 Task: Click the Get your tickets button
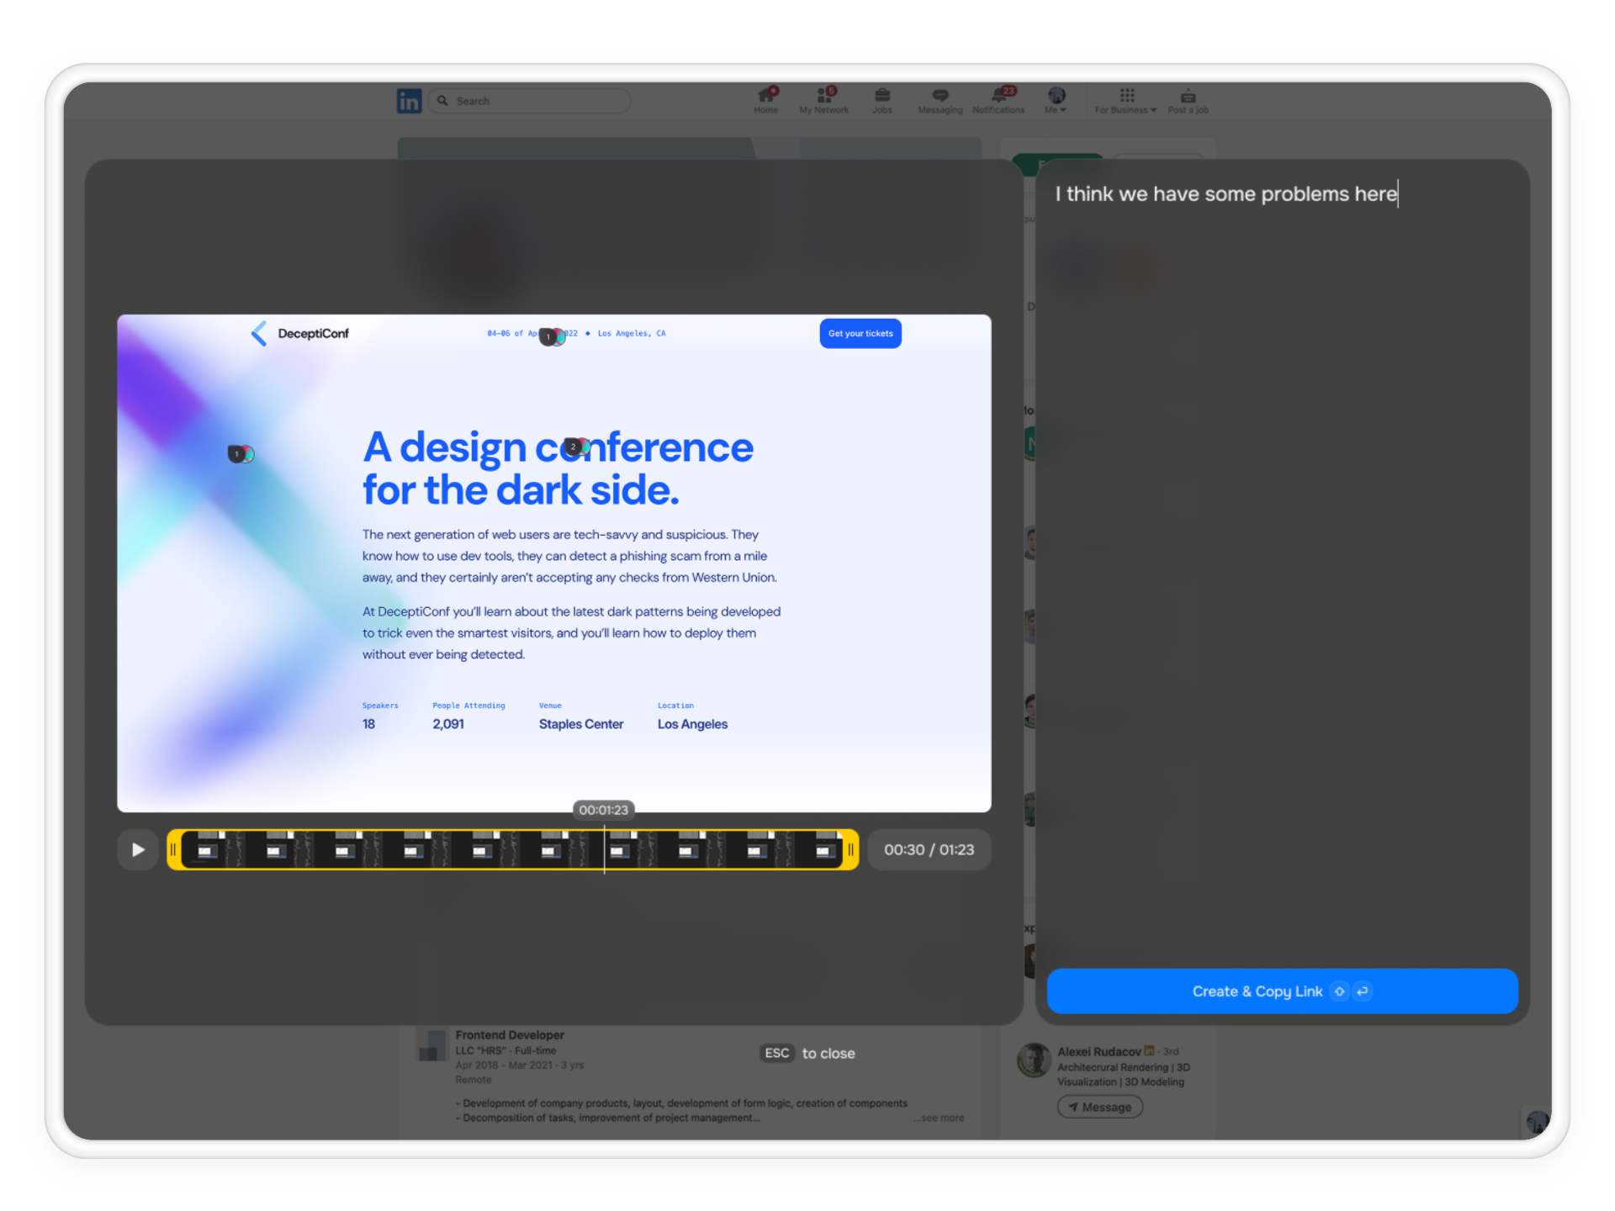pyautogui.click(x=860, y=334)
